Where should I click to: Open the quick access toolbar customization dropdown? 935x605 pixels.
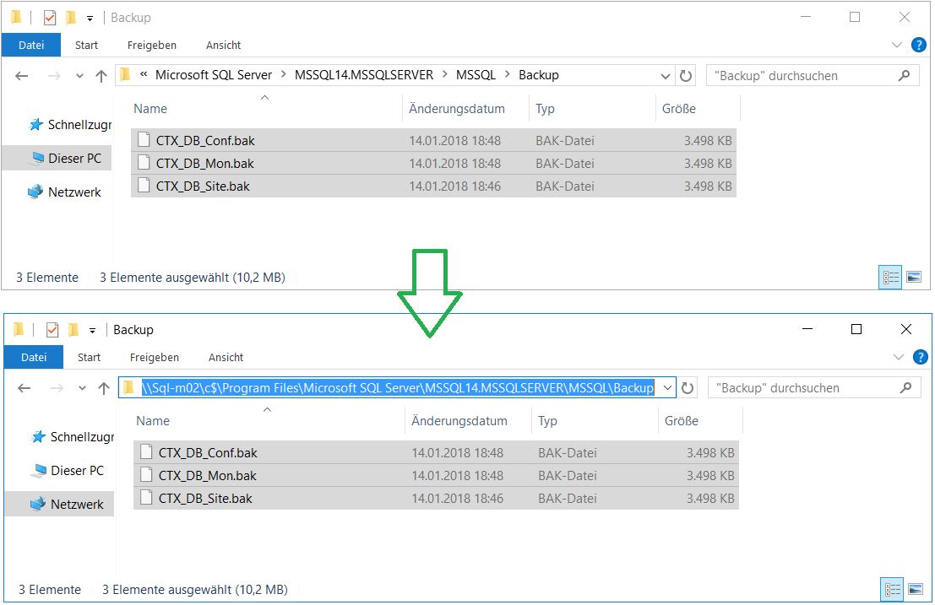[90, 17]
